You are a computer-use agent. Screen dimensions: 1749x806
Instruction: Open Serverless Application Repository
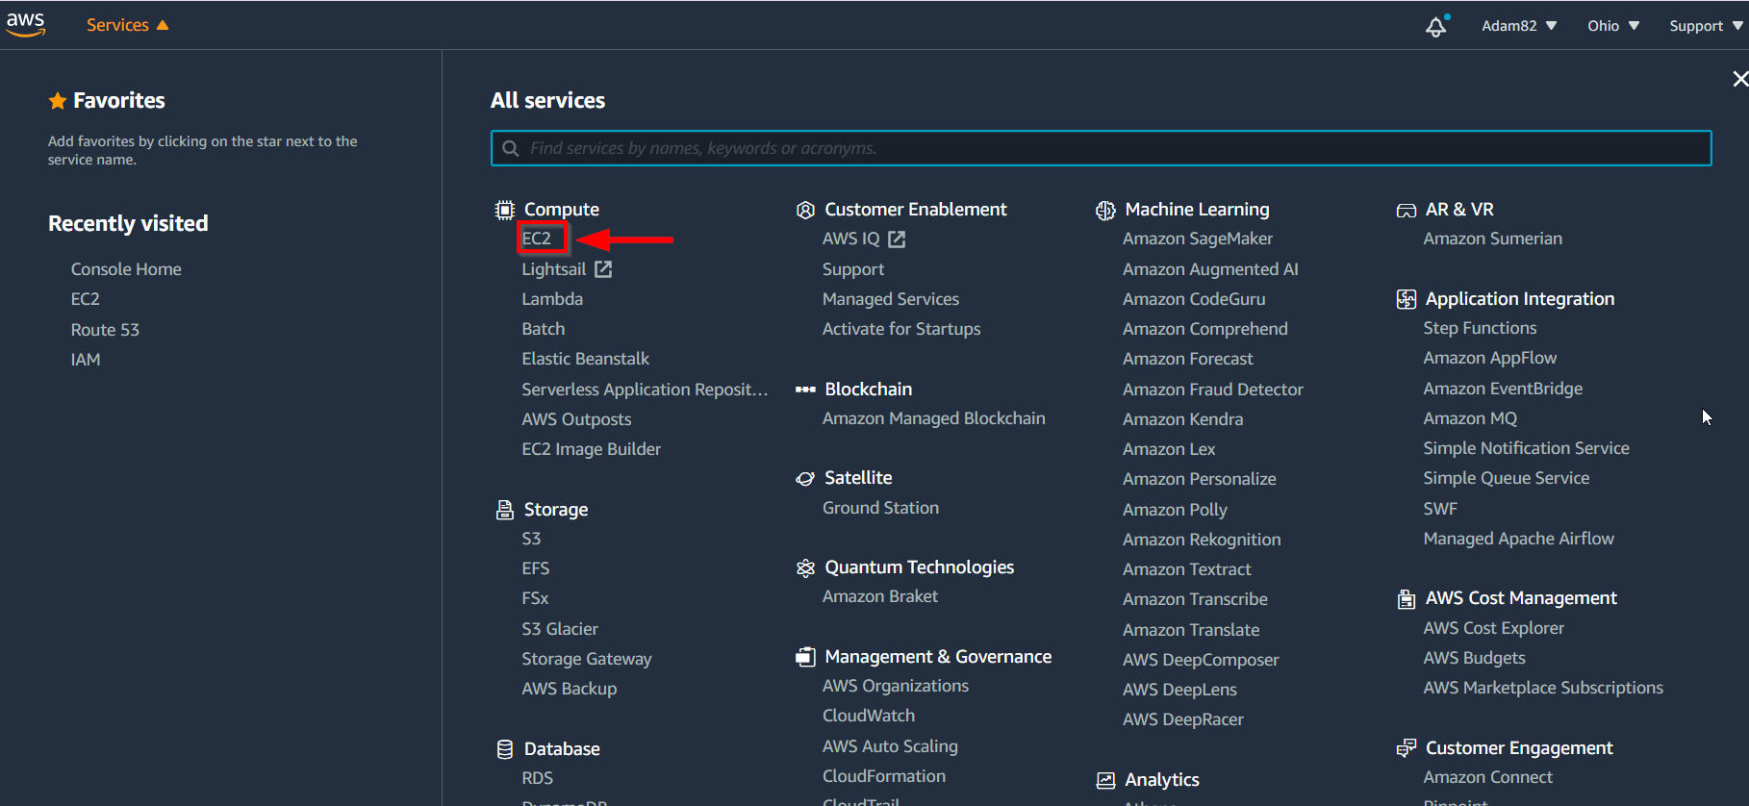point(645,390)
